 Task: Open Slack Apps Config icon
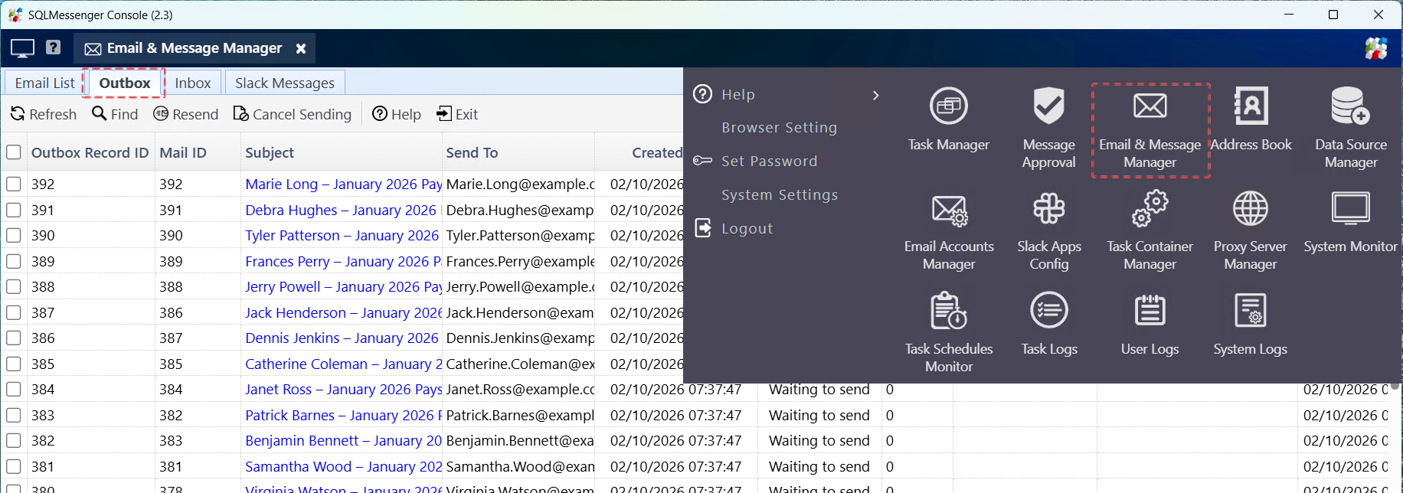point(1048,208)
